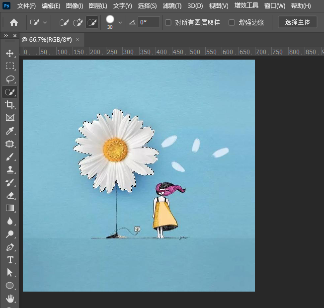Choose the Gradient tool

(9, 208)
